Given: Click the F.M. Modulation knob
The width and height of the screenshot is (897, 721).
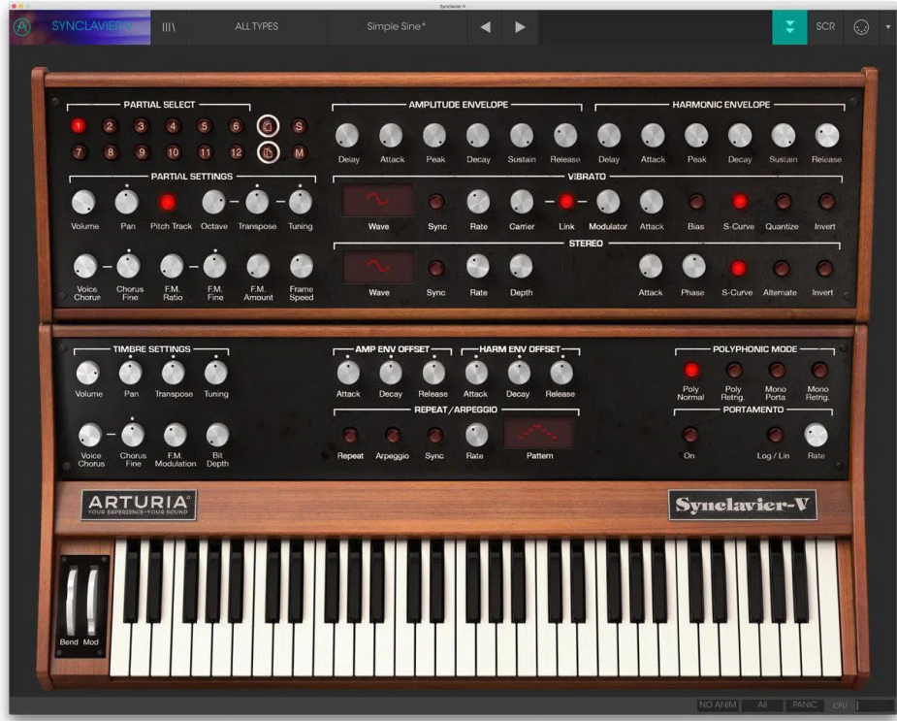Looking at the screenshot, I should pyautogui.click(x=176, y=436).
